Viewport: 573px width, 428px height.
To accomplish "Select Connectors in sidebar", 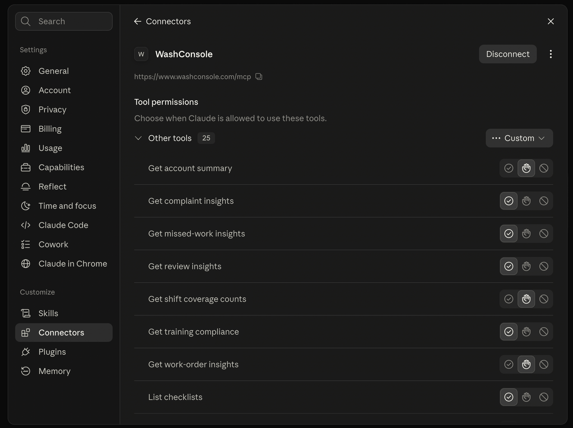I will [64, 333].
